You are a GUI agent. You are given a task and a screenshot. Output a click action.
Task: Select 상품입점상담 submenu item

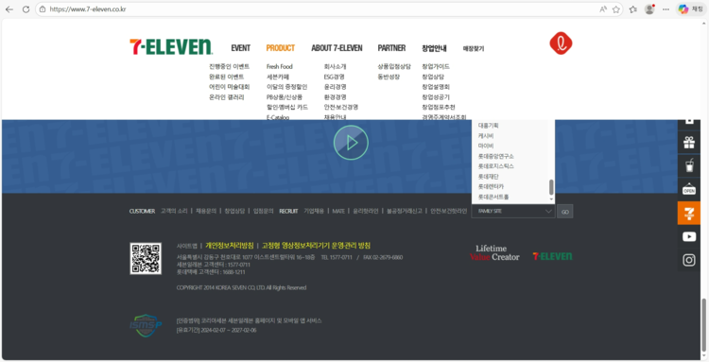[x=394, y=66]
